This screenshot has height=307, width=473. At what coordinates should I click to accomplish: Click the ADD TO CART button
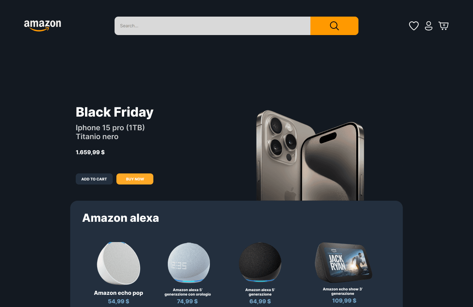click(94, 179)
